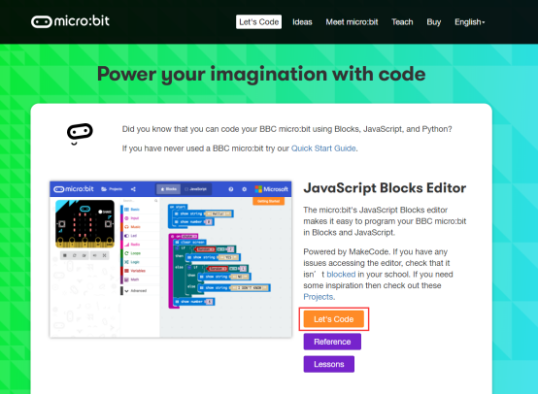Click the micro:bit logo in the header
This screenshot has height=394, width=538.
(x=70, y=21)
